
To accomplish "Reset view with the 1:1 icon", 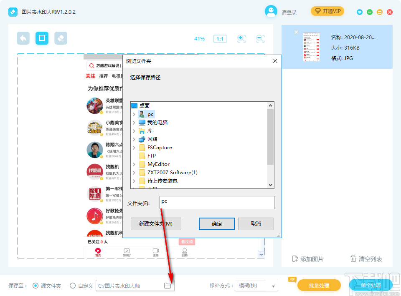I will click(x=220, y=38).
